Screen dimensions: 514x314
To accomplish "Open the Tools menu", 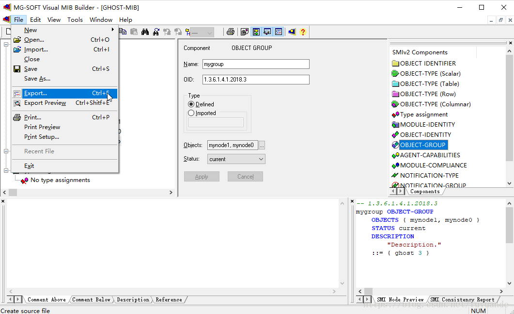I will pyautogui.click(x=75, y=20).
